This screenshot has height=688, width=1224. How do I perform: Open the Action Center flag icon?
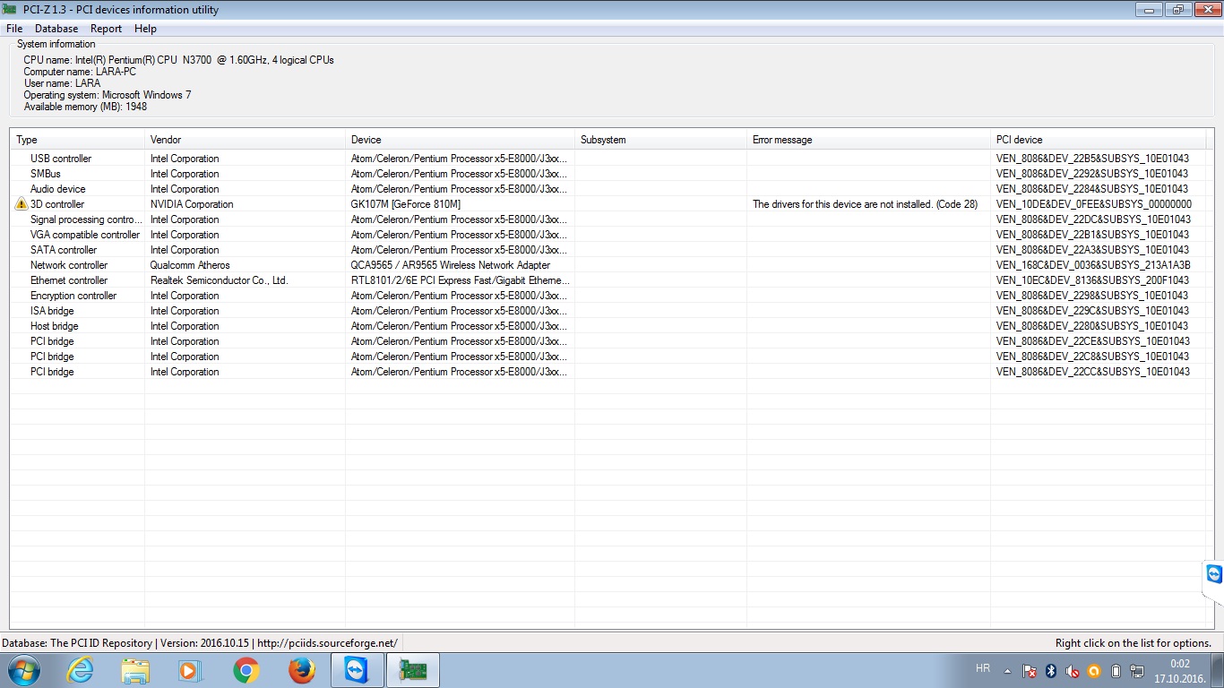[x=1030, y=670]
